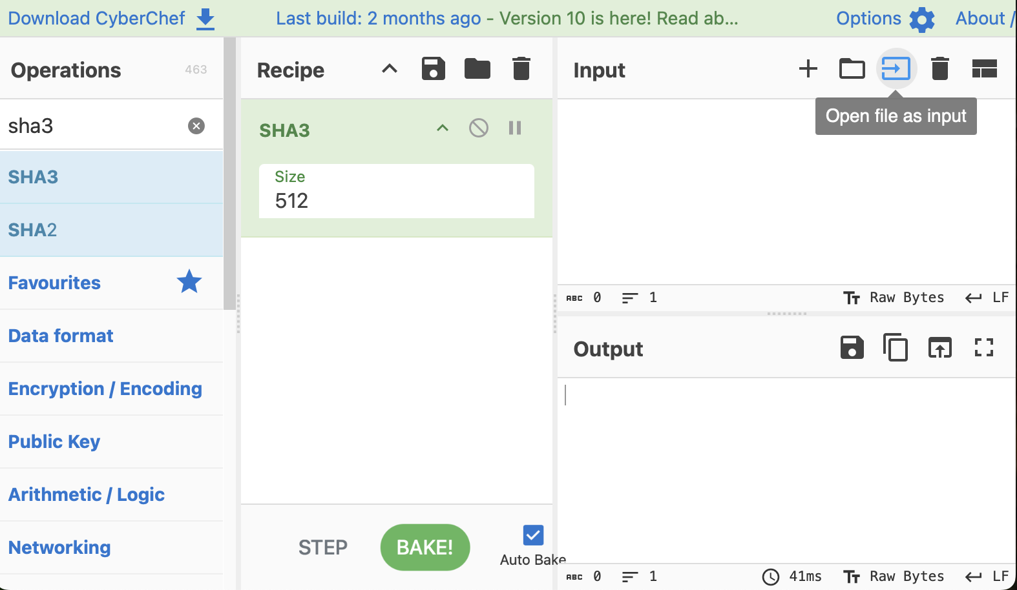Open the Encryption / Encoding category
The image size is (1017, 590).
point(105,389)
